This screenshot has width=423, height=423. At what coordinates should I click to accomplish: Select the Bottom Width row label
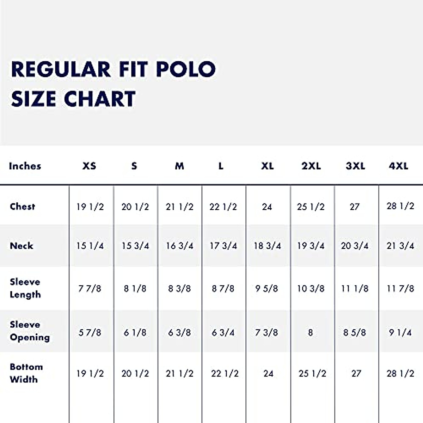click(26, 373)
